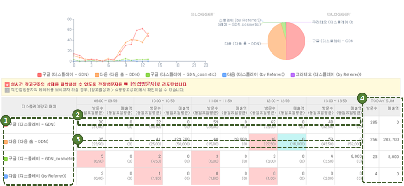Click the TODAY SUM column header
This screenshot has height=186, width=404.
[x=382, y=101]
